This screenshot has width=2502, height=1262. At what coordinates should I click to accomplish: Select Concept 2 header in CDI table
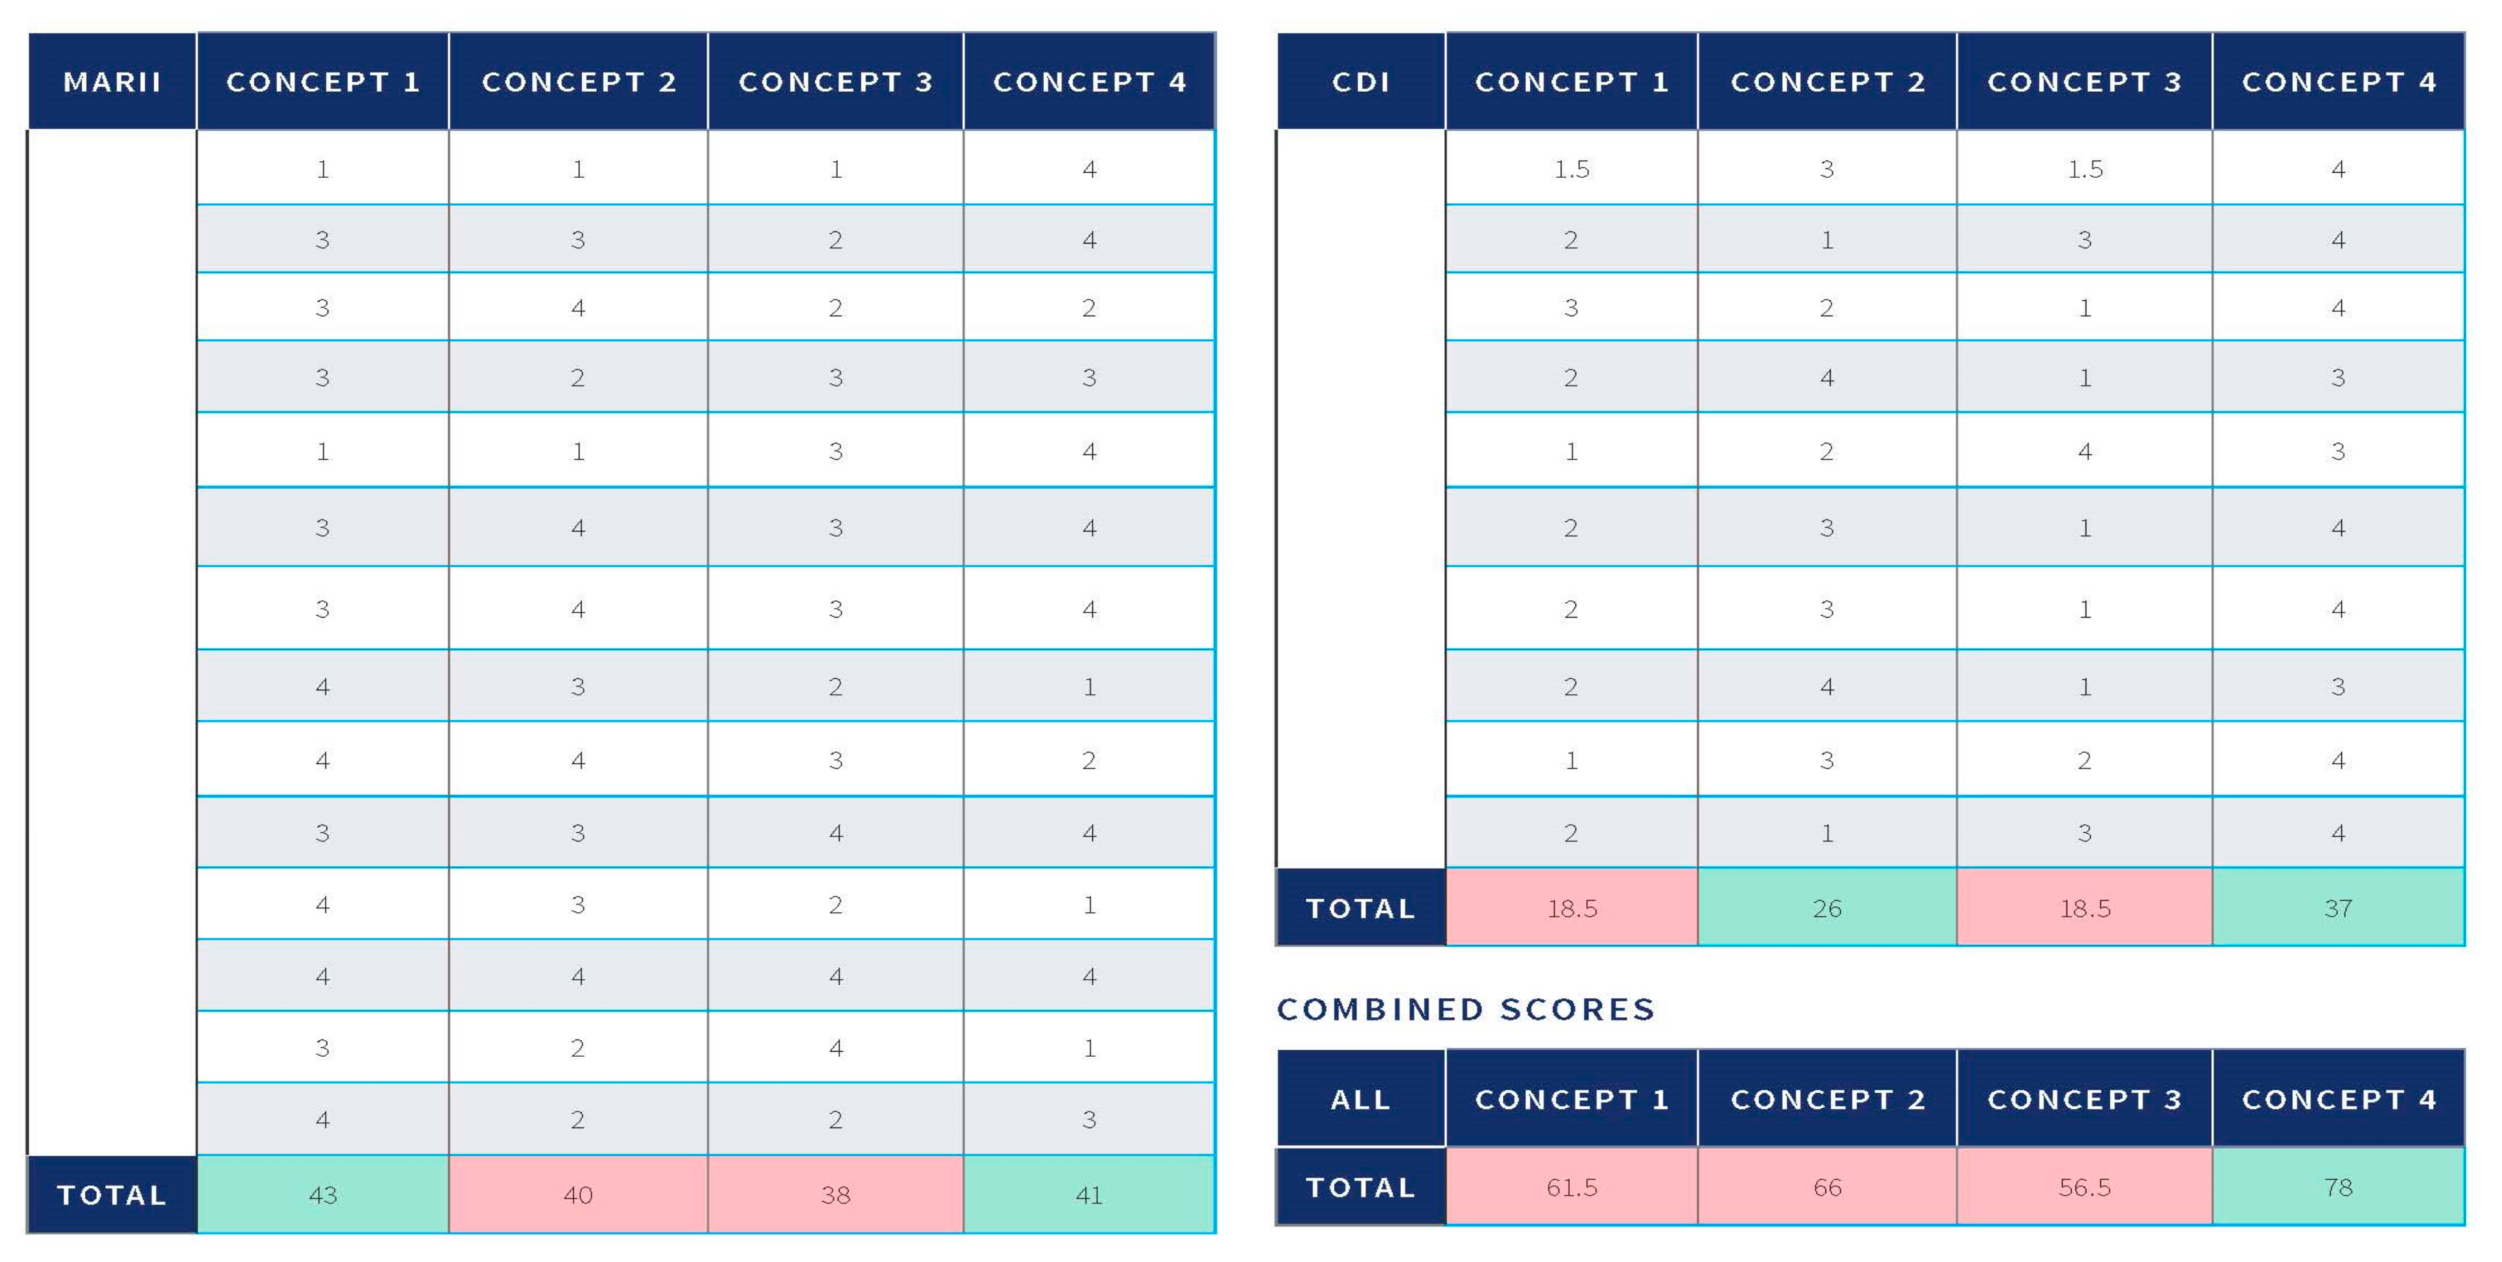click(x=1827, y=82)
